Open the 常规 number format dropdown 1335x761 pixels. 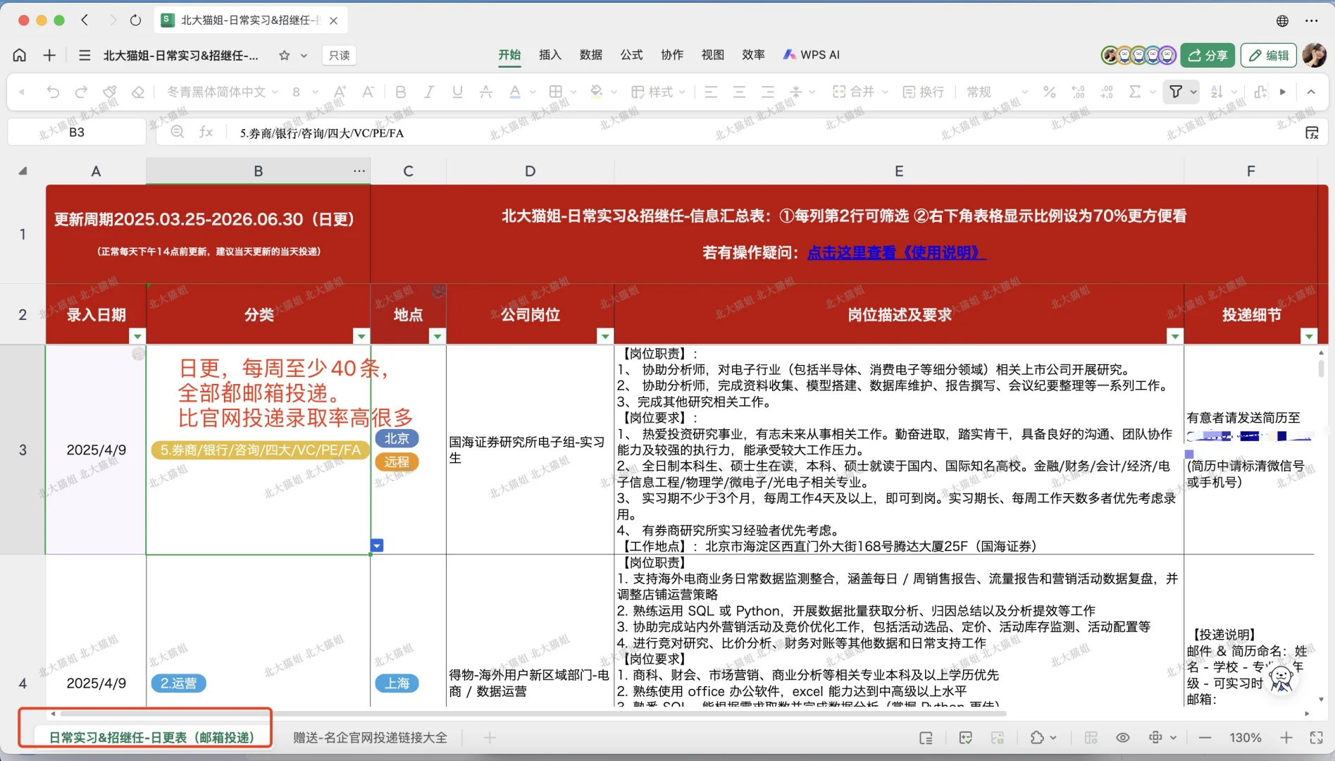pyautogui.click(x=997, y=92)
